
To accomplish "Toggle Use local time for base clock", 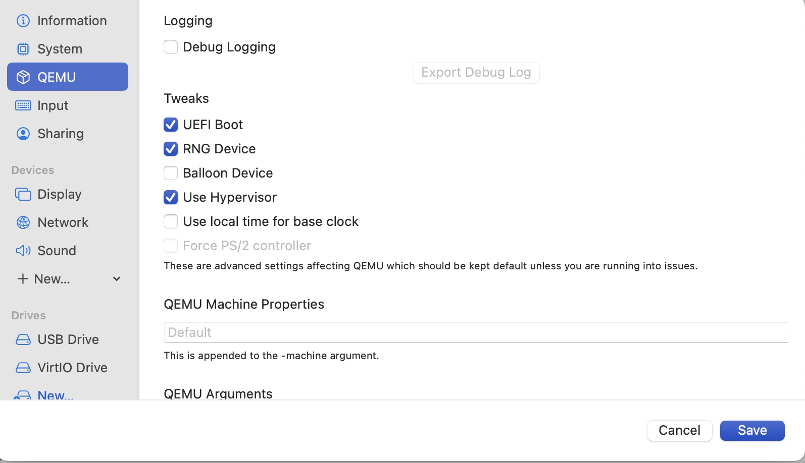I will click(171, 221).
